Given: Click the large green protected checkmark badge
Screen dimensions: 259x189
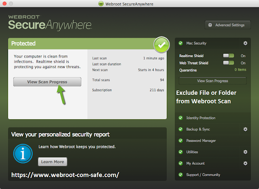Looking at the screenshot, I should click(x=161, y=45).
